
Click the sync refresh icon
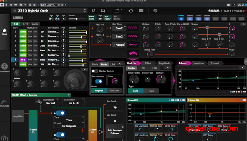(131, 10)
